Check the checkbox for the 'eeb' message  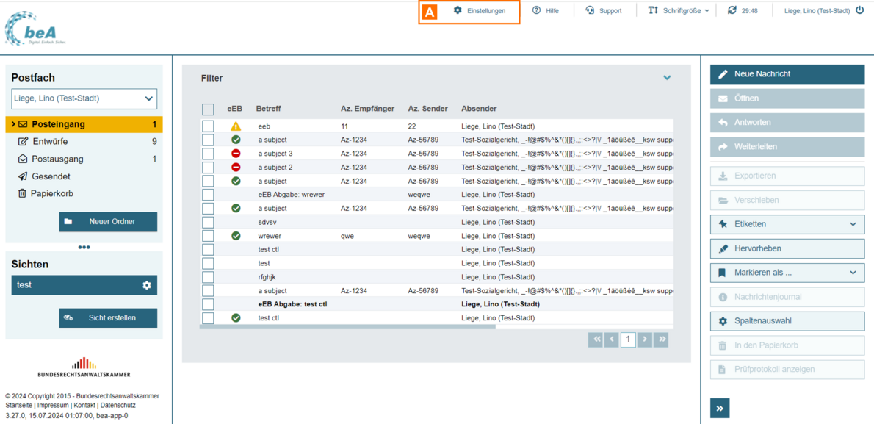click(208, 126)
